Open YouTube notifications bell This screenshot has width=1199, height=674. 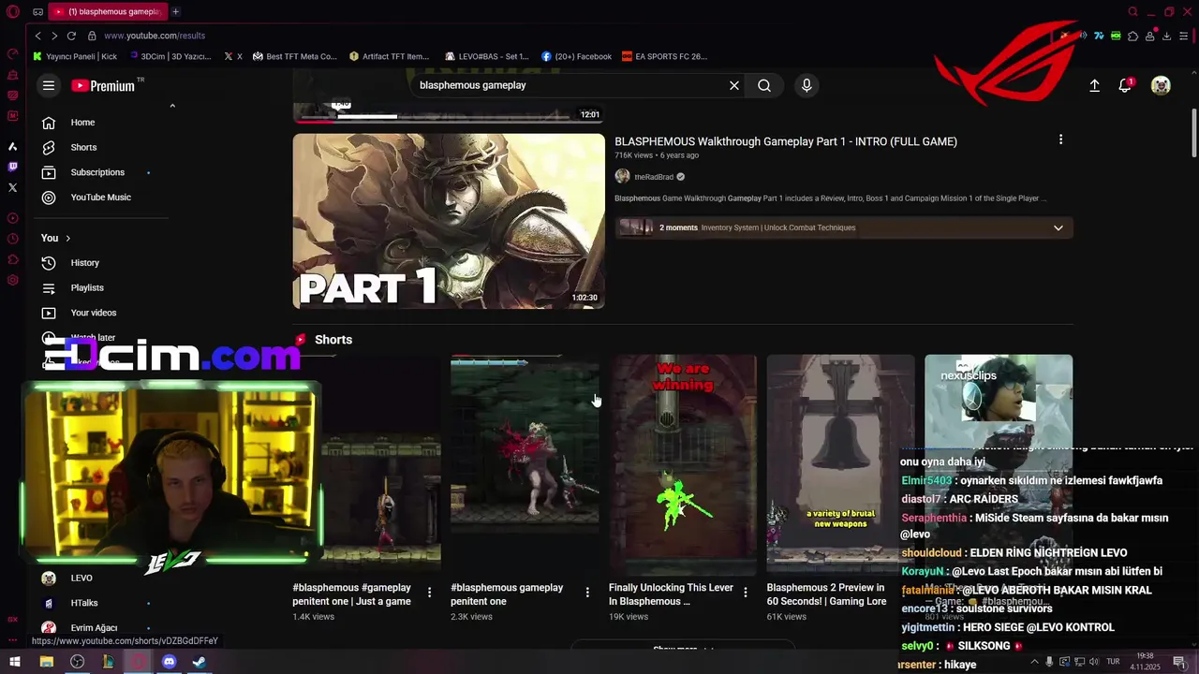pos(1126,85)
